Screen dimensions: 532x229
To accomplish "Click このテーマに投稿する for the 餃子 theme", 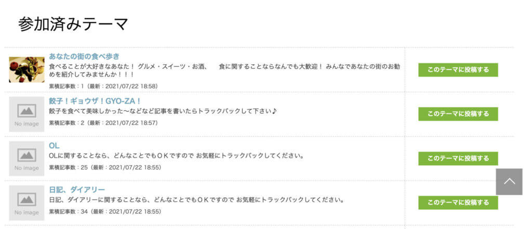I will (x=458, y=114).
